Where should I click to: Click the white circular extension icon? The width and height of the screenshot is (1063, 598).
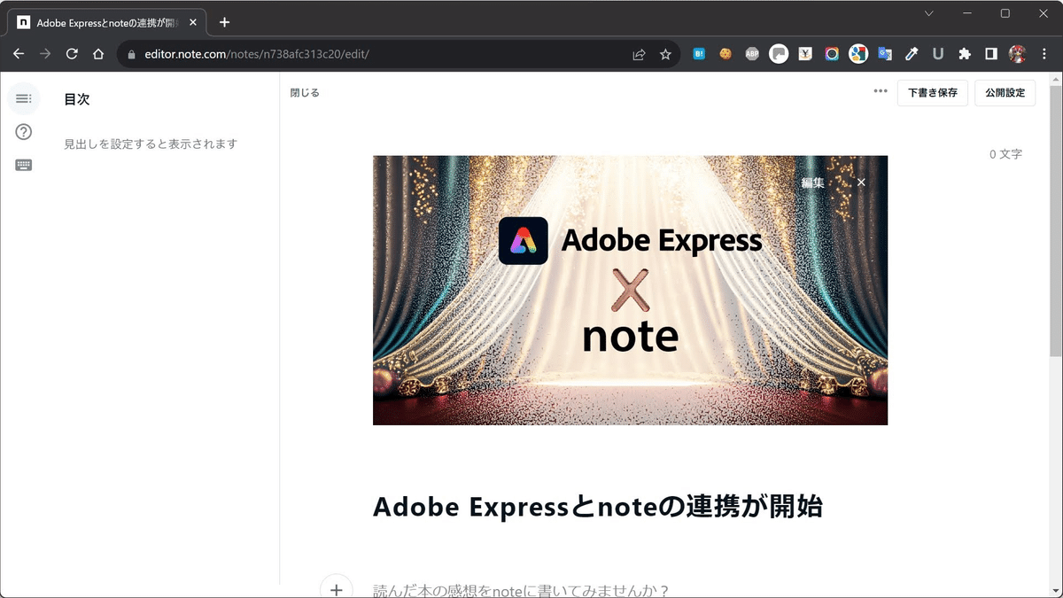pos(779,54)
